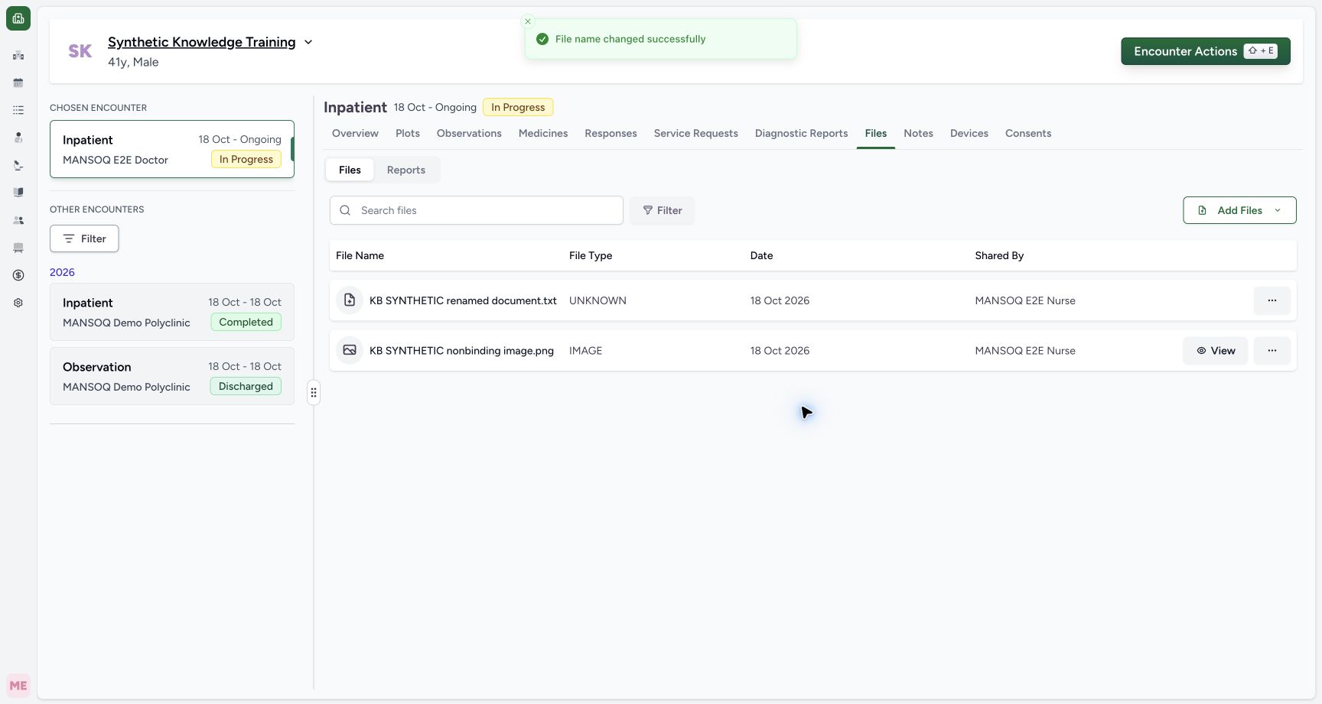Open the calendar appointments sidebar icon

pos(18,83)
